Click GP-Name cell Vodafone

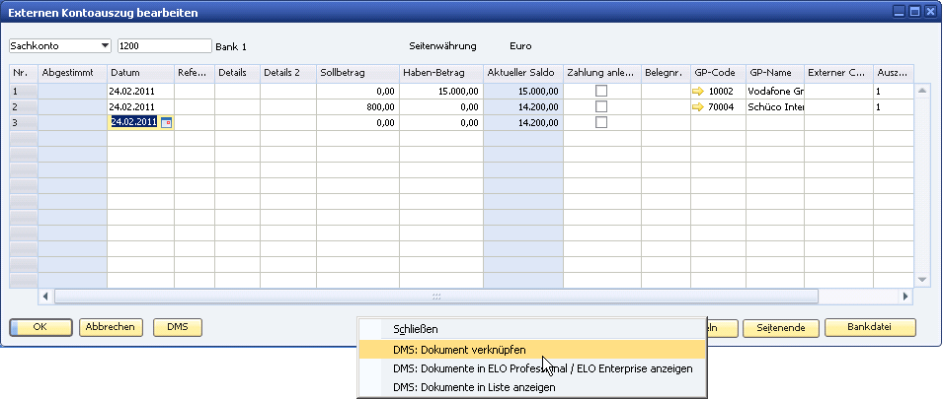point(775,92)
